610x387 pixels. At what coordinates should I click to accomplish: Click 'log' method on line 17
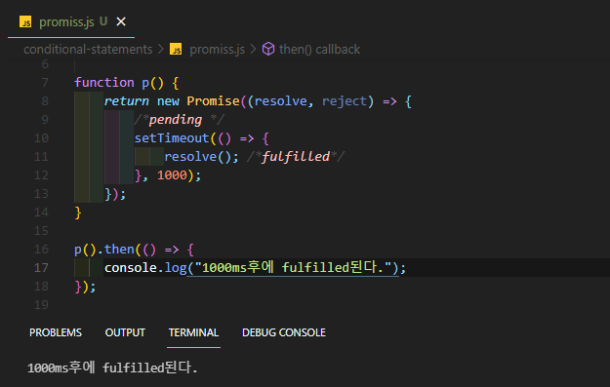(x=176, y=268)
